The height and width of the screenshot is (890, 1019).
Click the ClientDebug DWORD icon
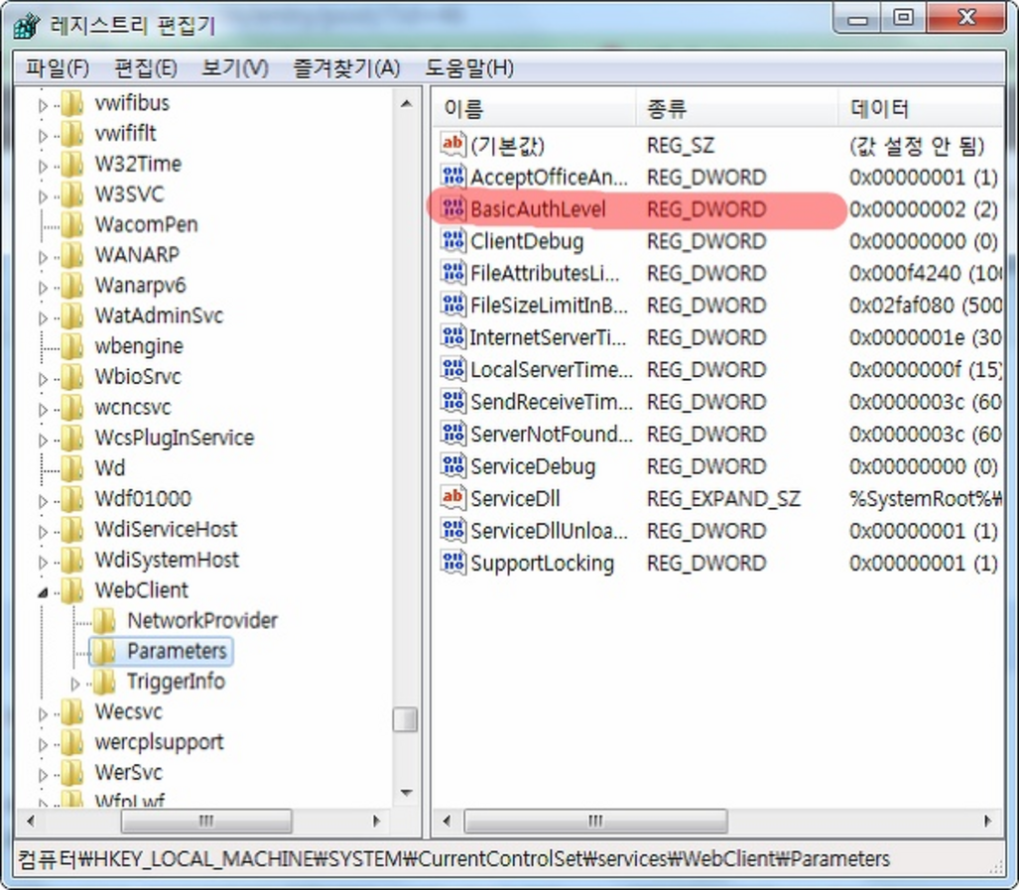(x=453, y=241)
